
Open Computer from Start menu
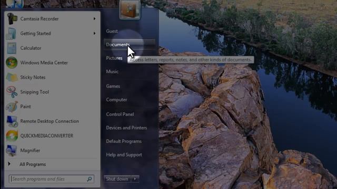116,100
